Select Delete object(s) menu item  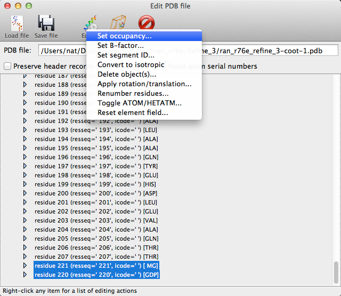click(126, 75)
